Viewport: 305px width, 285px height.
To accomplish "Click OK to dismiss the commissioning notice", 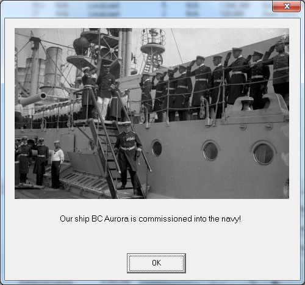I will [x=156, y=263].
